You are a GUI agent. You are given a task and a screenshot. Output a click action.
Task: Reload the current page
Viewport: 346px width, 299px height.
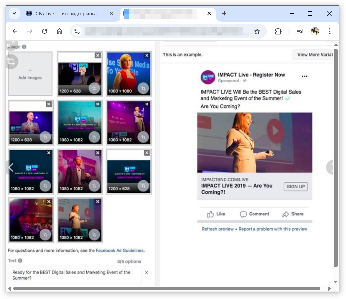click(x=44, y=31)
